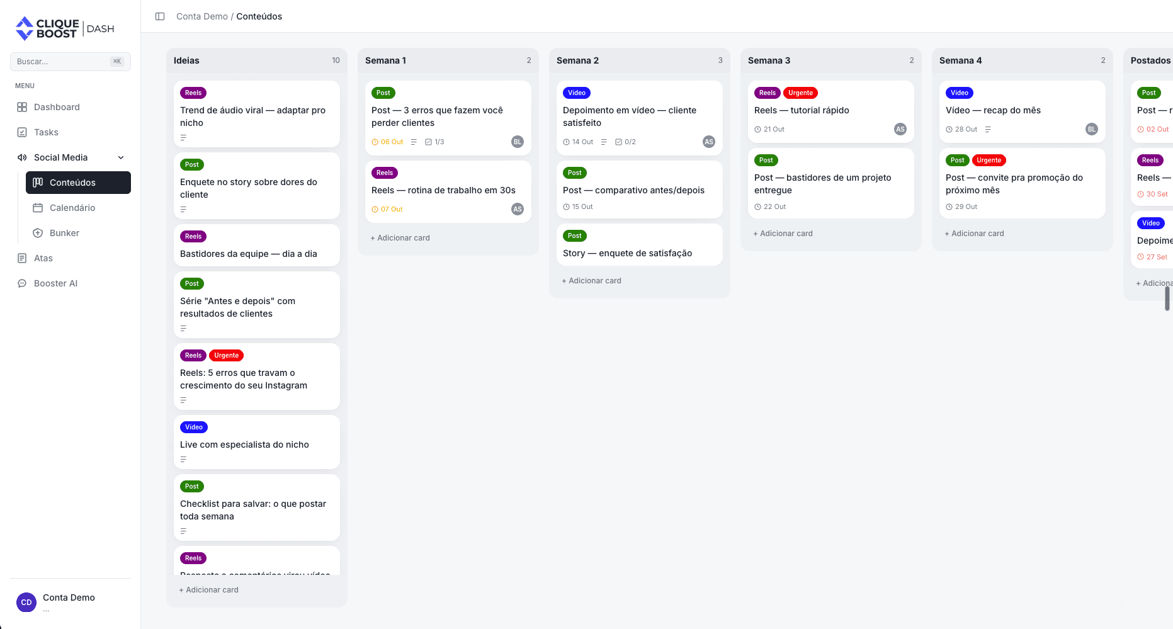Click the Tasks checklist icon
This screenshot has width=1173, height=629.
(22, 132)
